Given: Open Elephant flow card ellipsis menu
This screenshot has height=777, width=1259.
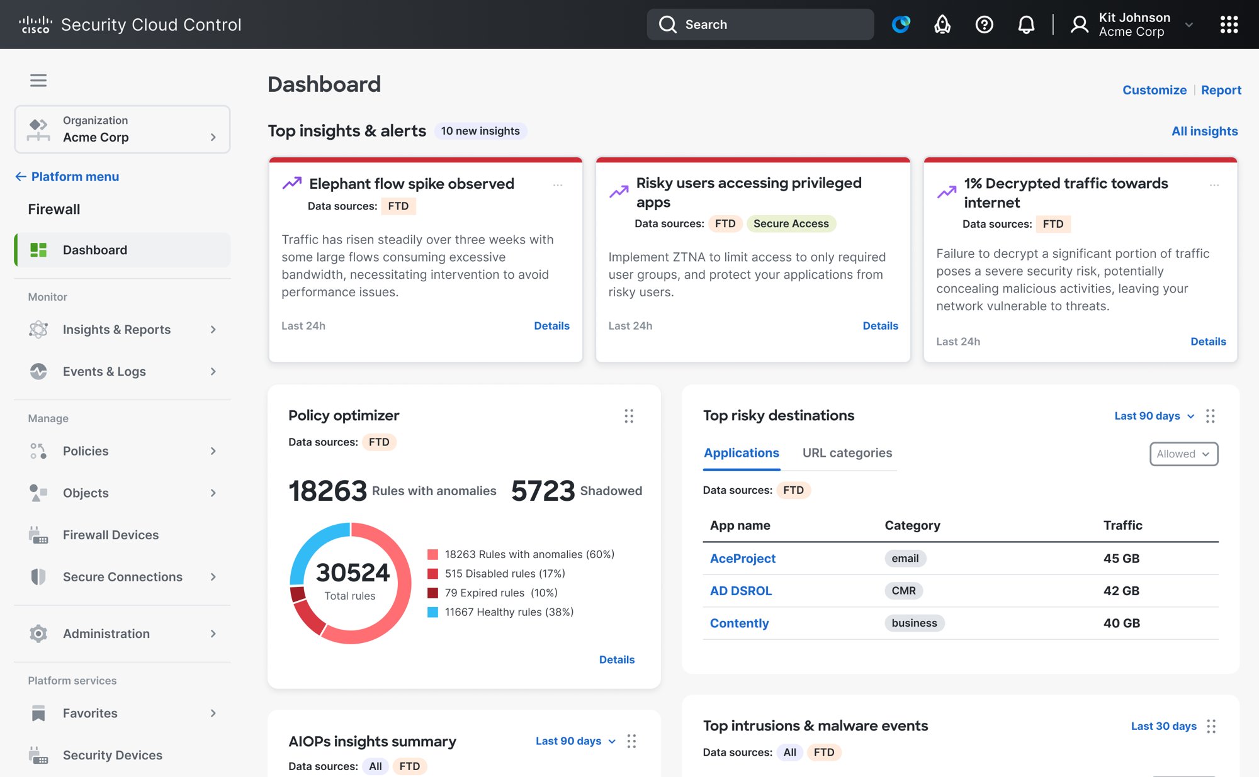Looking at the screenshot, I should (558, 185).
